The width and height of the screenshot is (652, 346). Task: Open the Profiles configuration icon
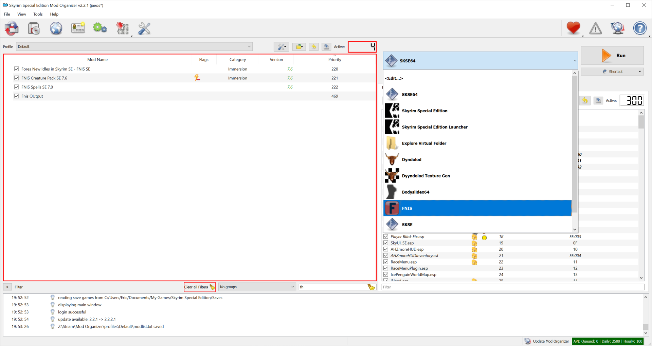pyautogui.click(x=78, y=28)
